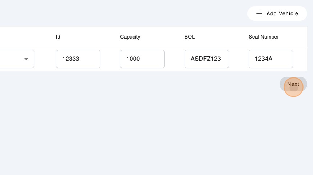Screen dimensions: 313x175
Task: Click the Id column header
Action: coord(58,37)
